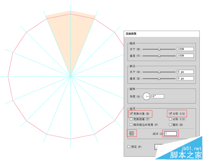Toggle the 对称 X(X) checkbox
Viewport: 203px width, 160px height.
170,113
